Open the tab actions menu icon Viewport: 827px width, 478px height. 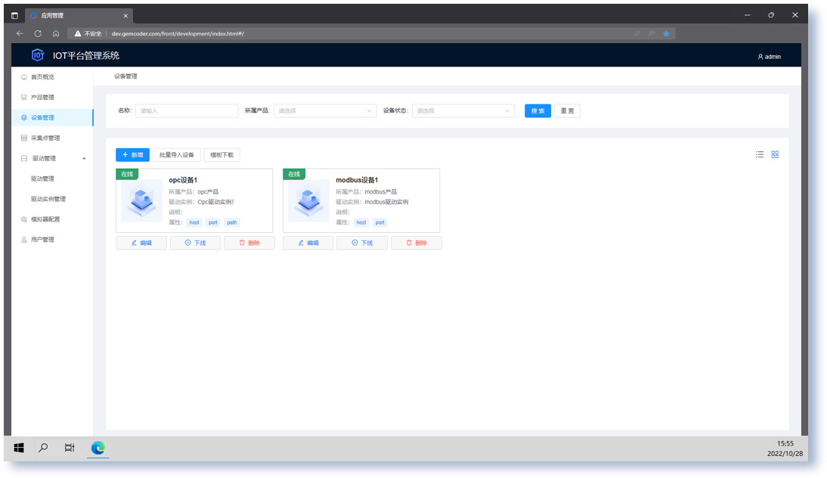pos(15,15)
